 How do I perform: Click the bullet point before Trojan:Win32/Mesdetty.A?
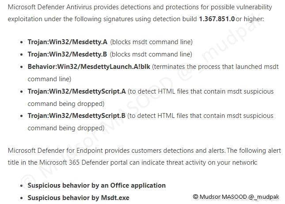[22, 42]
